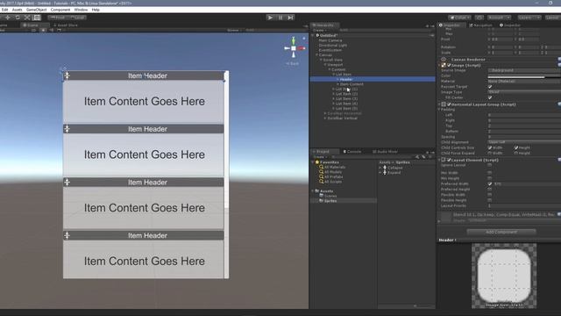Screen dimensions: 561x316
Task: Select All Models favorite search
Action: [331, 172]
